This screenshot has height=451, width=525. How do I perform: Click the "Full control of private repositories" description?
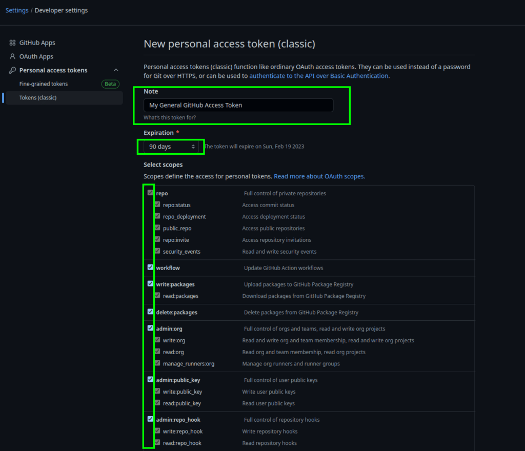(285, 193)
